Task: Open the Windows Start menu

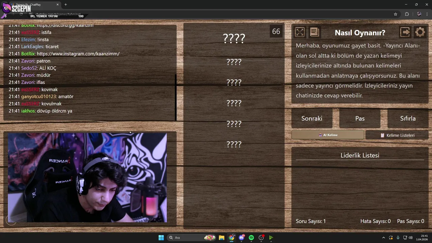Action: click(x=161, y=238)
